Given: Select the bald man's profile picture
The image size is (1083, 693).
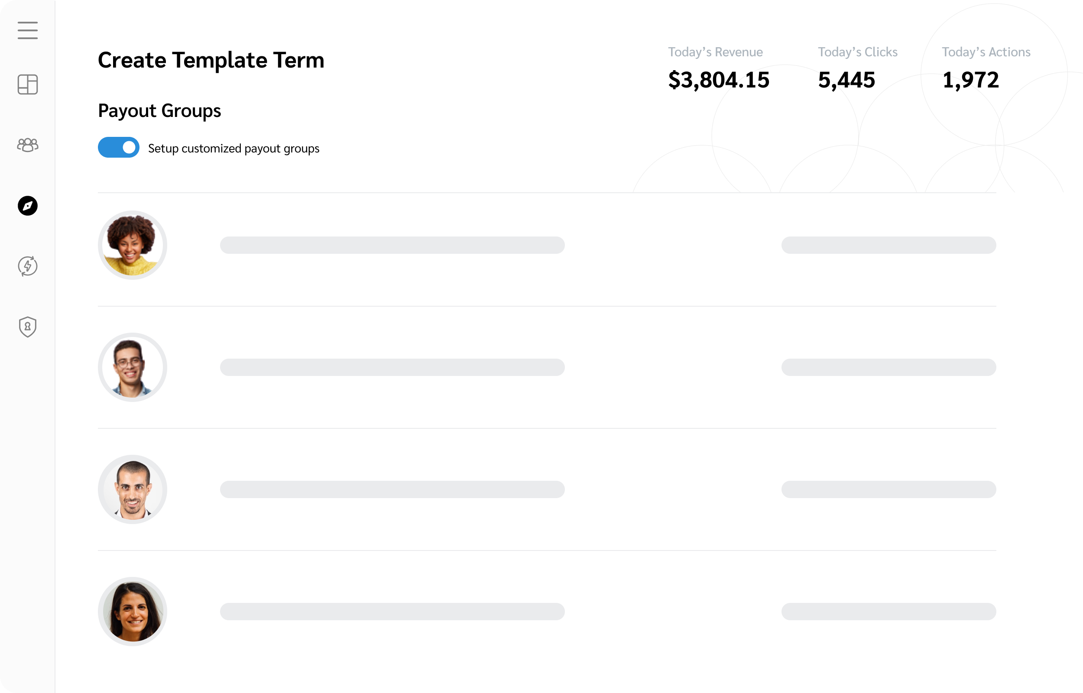Looking at the screenshot, I should click(133, 489).
